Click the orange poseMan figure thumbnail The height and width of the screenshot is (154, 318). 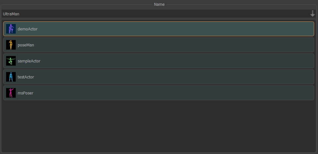11,45
